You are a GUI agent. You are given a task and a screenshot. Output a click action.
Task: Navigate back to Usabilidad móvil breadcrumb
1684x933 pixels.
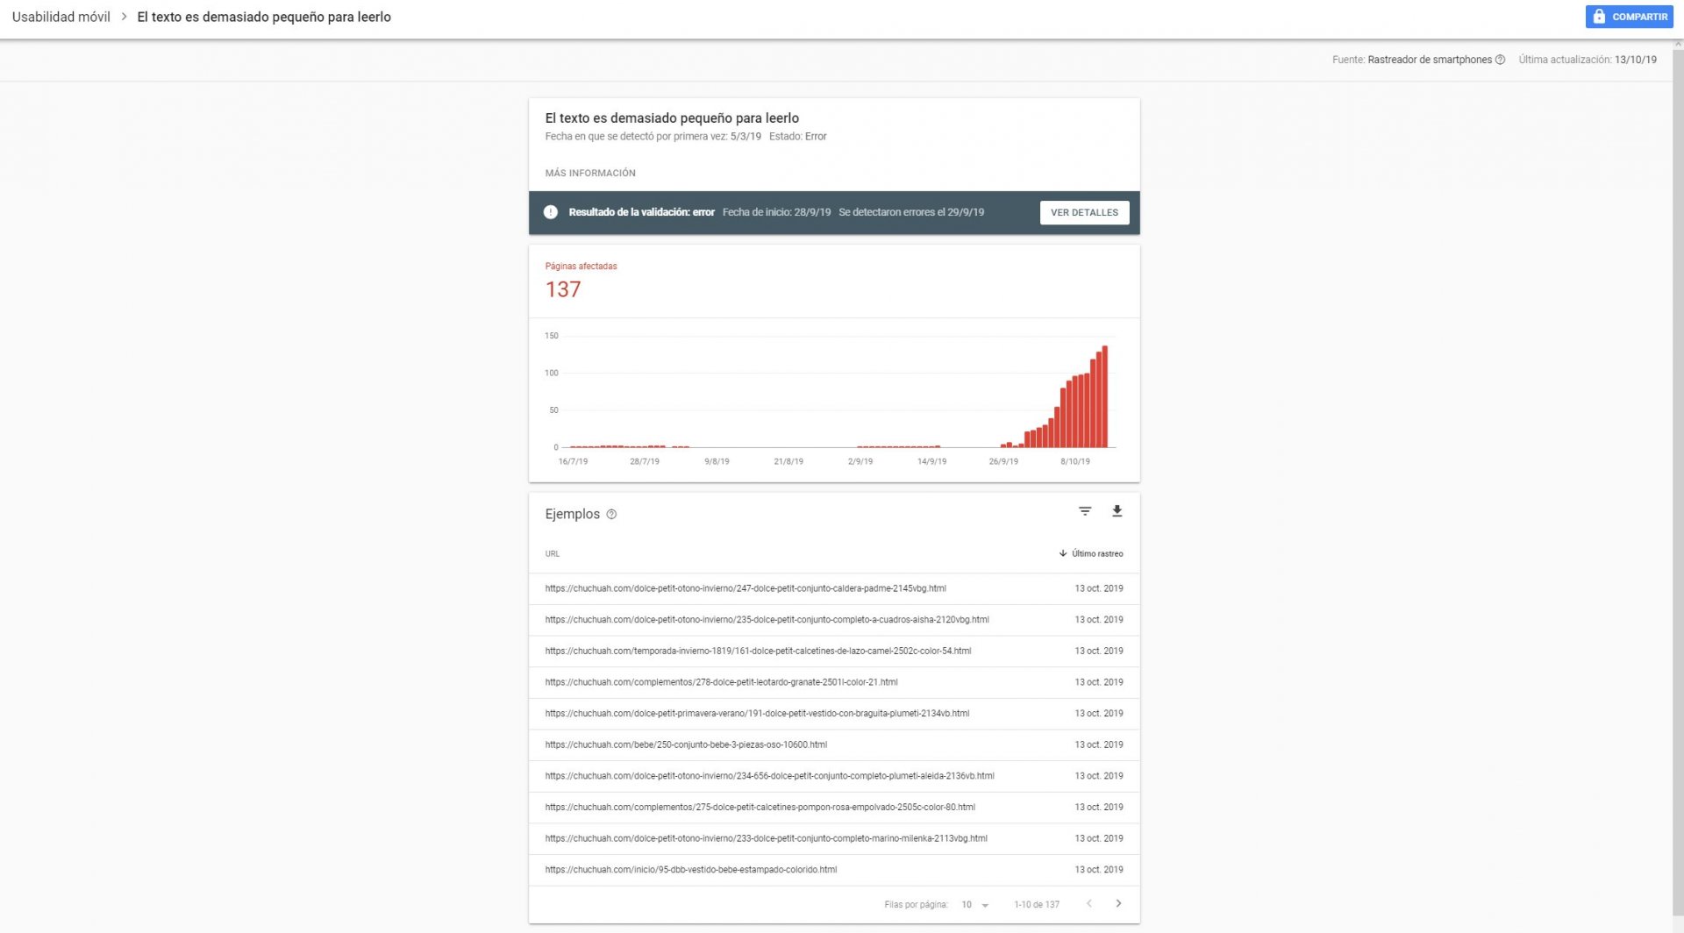tap(61, 17)
